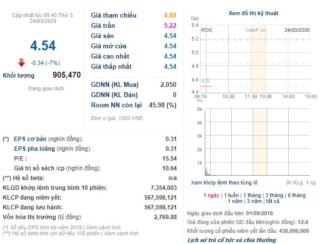Click the 'Giá trần' value 5.22
This screenshot has height=244, width=320.
[170, 25]
